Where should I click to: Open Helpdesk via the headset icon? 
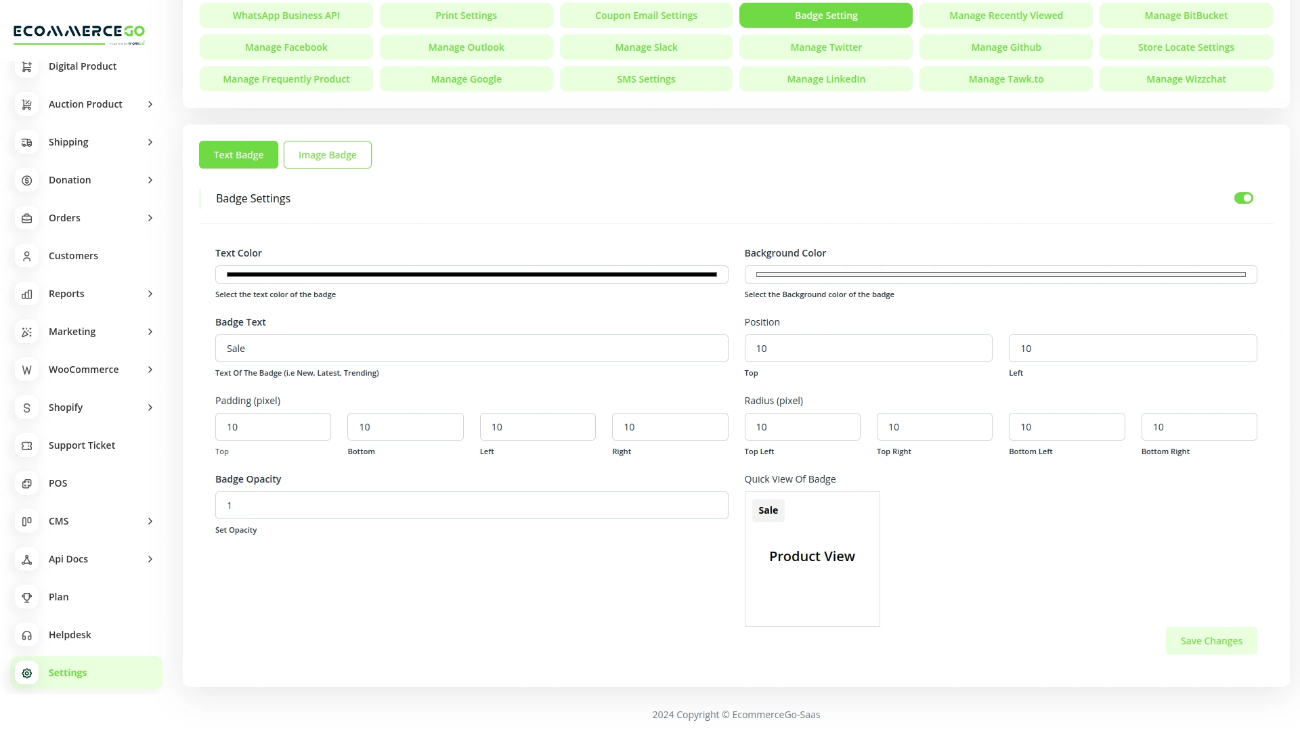tap(26, 635)
